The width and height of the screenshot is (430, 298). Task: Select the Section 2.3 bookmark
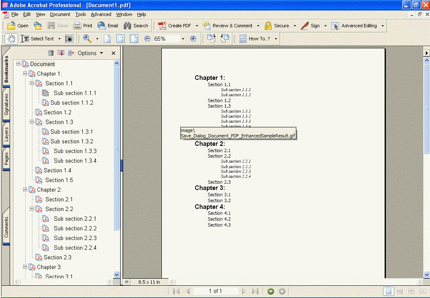tap(57, 257)
